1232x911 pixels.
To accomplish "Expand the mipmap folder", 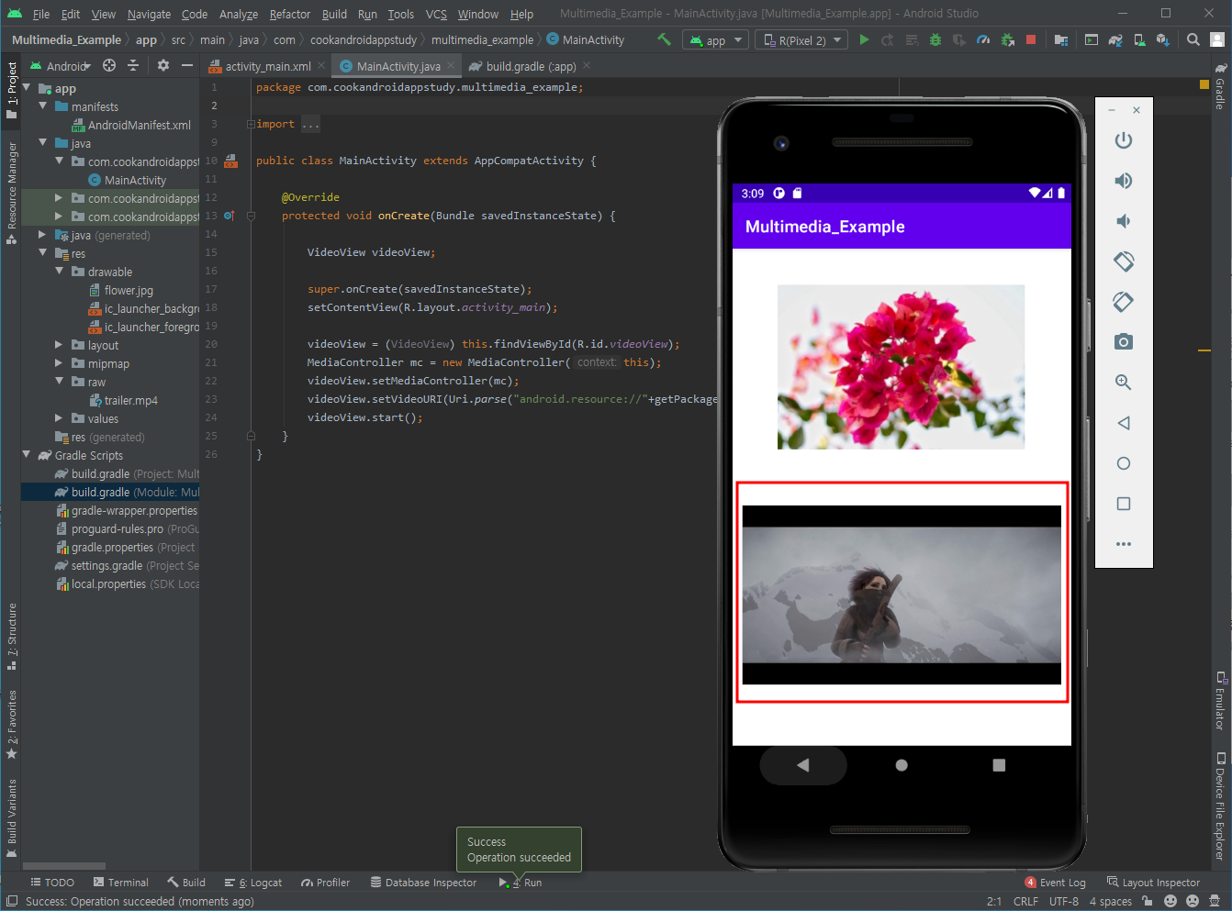I will pyautogui.click(x=59, y=363).
